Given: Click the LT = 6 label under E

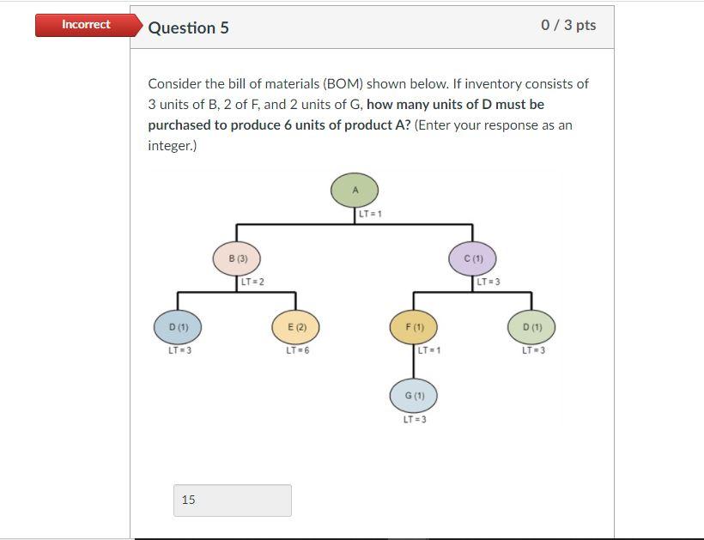Looking at the screenshot, I should [297, 350].
